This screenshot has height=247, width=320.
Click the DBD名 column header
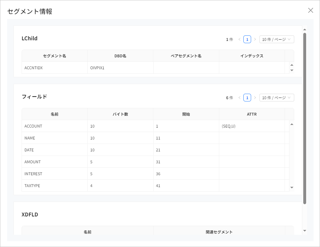click(120, 56)
